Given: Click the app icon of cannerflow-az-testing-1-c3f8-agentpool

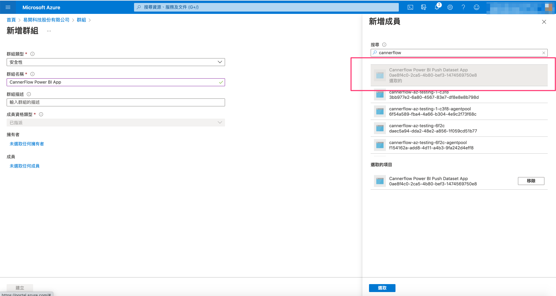Looking at the screenshot, I should pos(380,111).
